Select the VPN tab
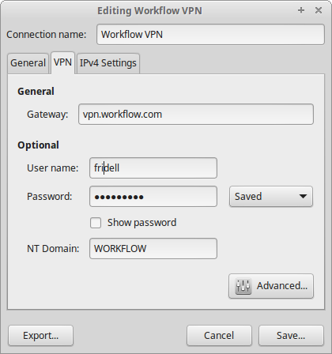Image resolution: width=332 pixels, height=354 pixels. (62, 62)
